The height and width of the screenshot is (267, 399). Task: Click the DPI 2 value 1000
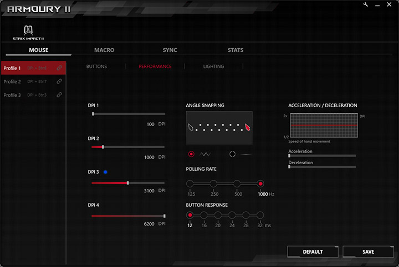[x=149, y=158]
